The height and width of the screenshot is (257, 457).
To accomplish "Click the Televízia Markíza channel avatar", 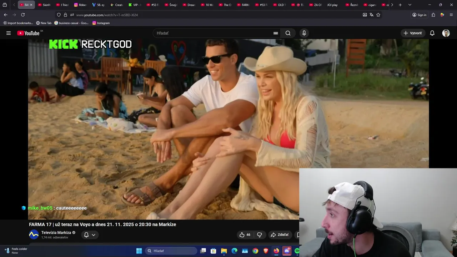I will (x=34, y=235).
